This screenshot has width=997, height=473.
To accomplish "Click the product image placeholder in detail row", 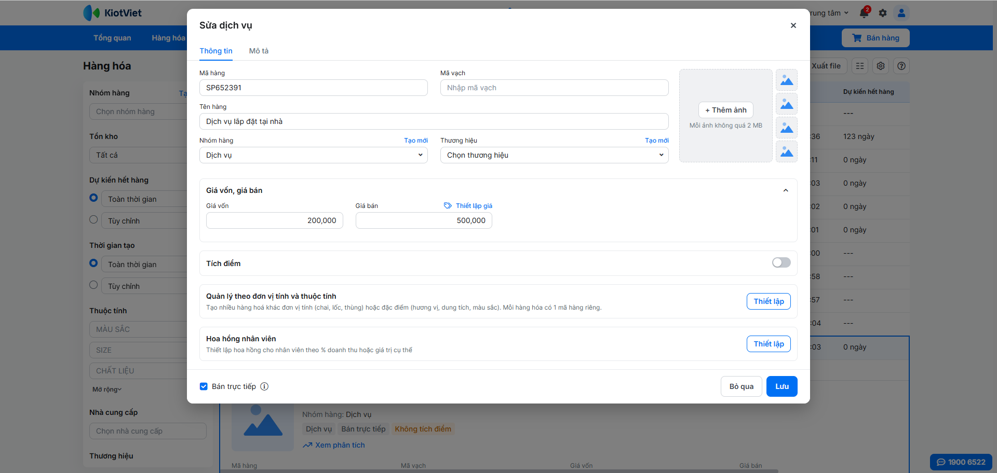I will (263, 425).
